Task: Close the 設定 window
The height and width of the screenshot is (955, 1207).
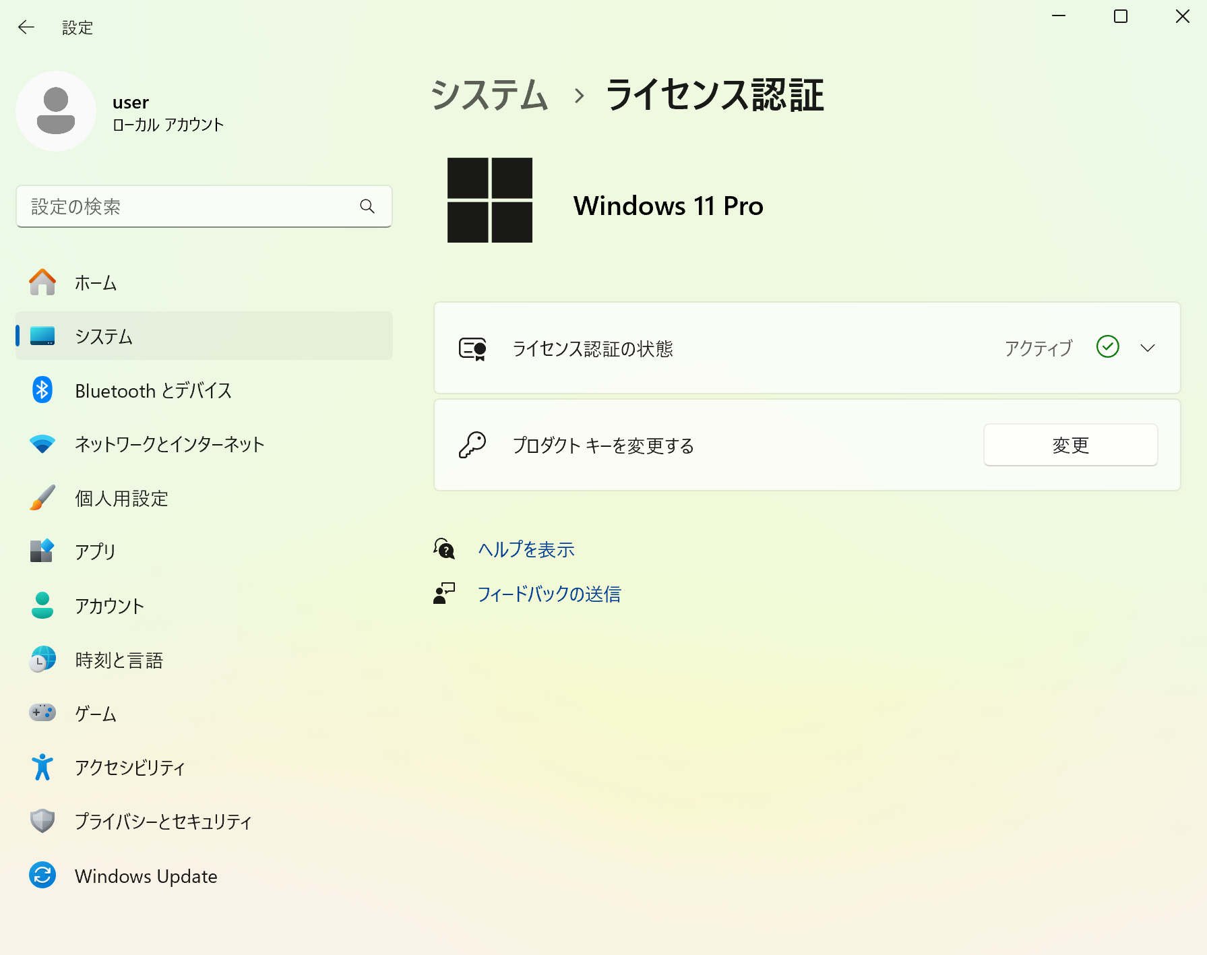Action: tap(1183, 16)
